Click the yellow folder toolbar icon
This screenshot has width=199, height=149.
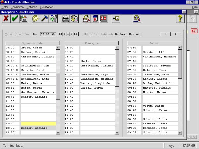click(x=36, y=19)
